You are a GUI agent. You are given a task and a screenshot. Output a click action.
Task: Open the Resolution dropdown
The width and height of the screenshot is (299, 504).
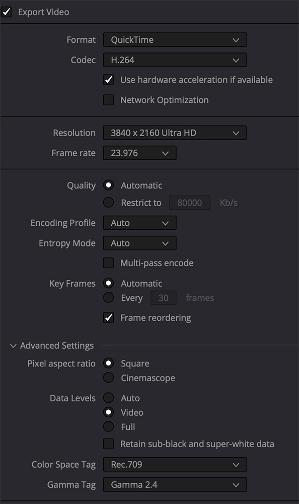(175, 133)
